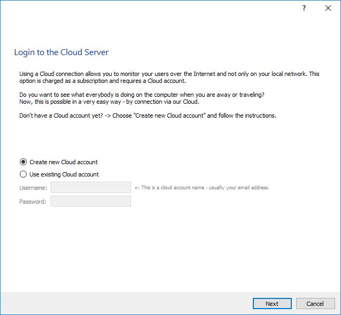The height and width of the screenshot is (315, 341).
Task: Click the Use existing Cloud account label text
Action: [64, 174]
